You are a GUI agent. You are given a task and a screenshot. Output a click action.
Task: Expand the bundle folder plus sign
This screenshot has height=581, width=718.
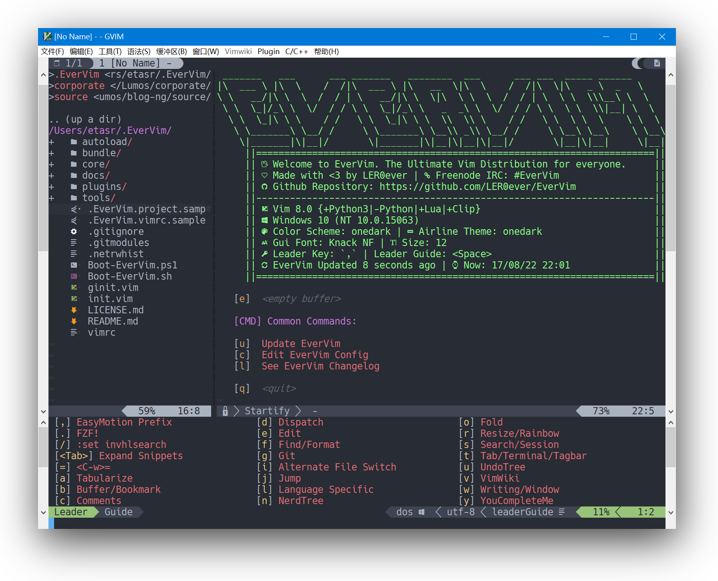click(51, 153)
